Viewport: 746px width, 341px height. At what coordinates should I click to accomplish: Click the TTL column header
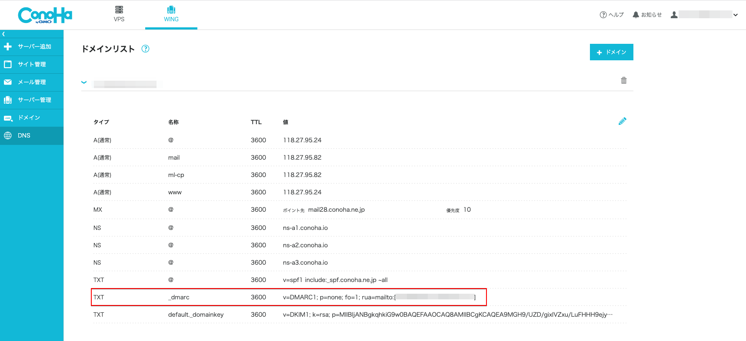(256, 122)
